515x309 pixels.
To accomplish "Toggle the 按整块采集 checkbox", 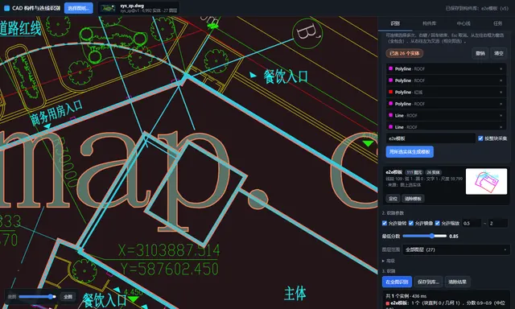I will click(x=480, y=138).
